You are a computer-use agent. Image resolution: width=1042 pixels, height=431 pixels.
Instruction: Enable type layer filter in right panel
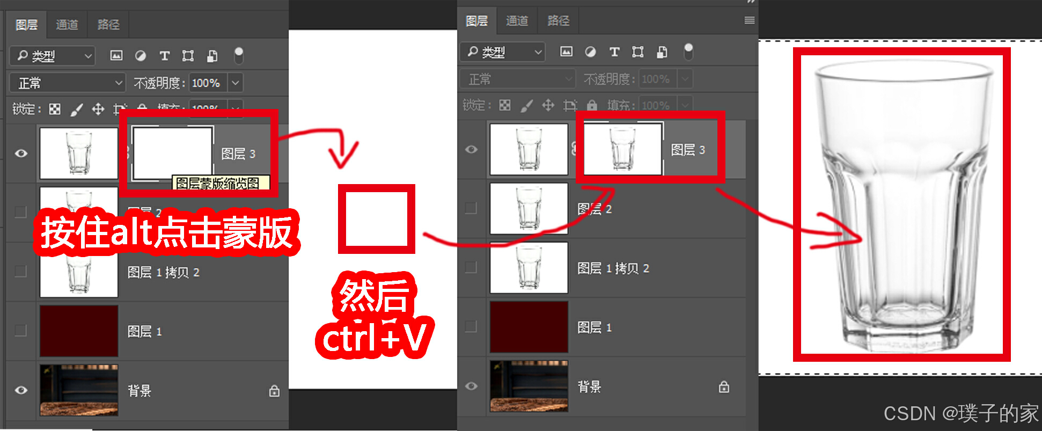(614, 52)
